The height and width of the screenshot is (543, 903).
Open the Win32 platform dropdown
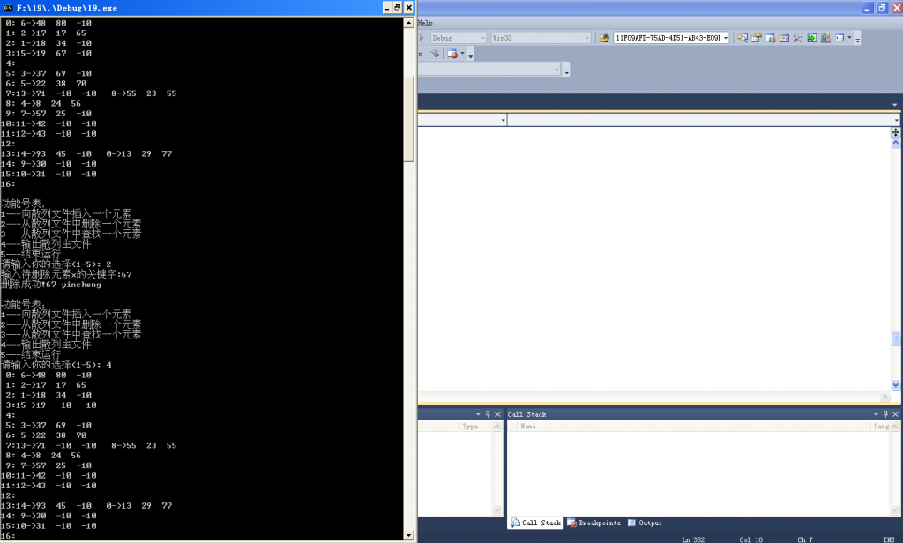588,38
